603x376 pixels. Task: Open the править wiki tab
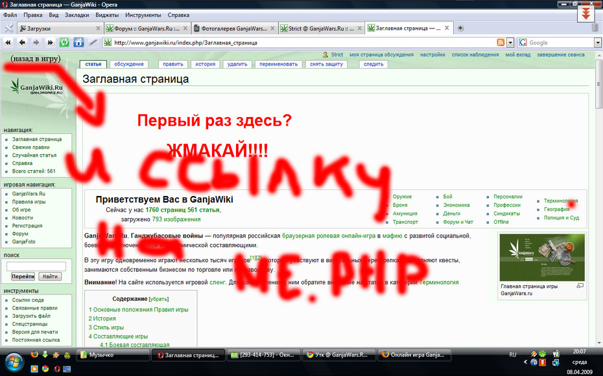172,64
